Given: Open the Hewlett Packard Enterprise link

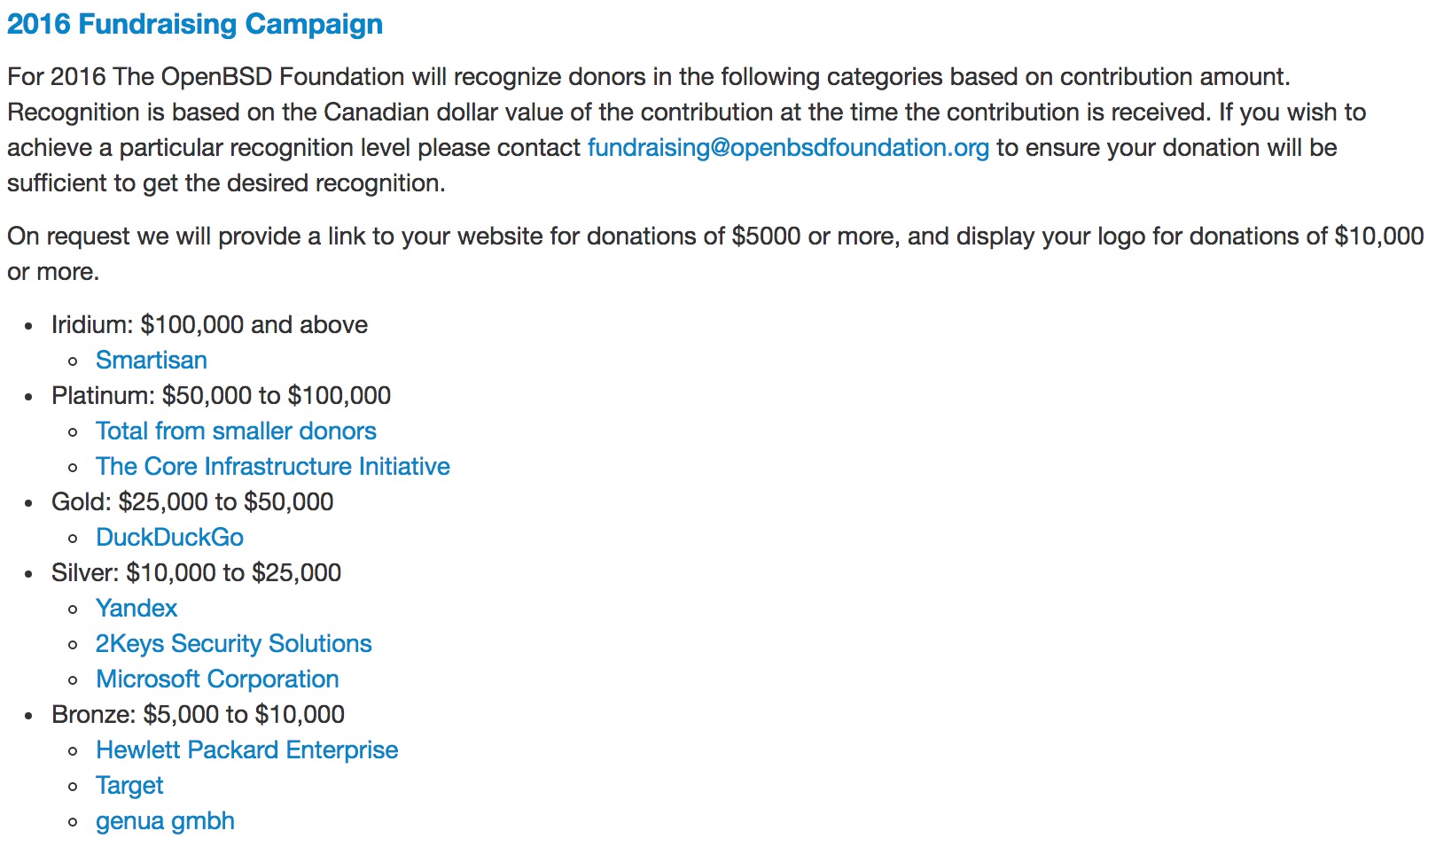Looking at the screenshot, I should tap(246, 750).
